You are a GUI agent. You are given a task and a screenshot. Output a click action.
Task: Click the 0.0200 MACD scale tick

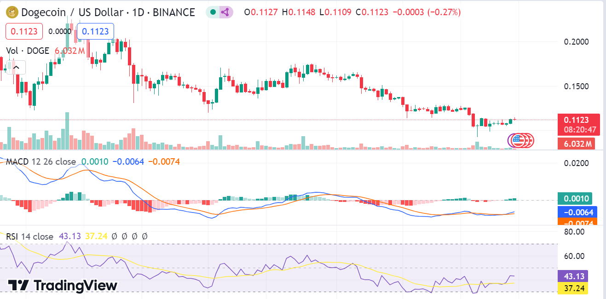pos(576,163)
